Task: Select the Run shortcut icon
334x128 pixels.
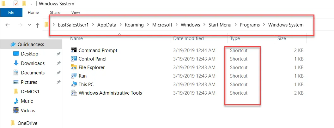Action: [74, 76]
